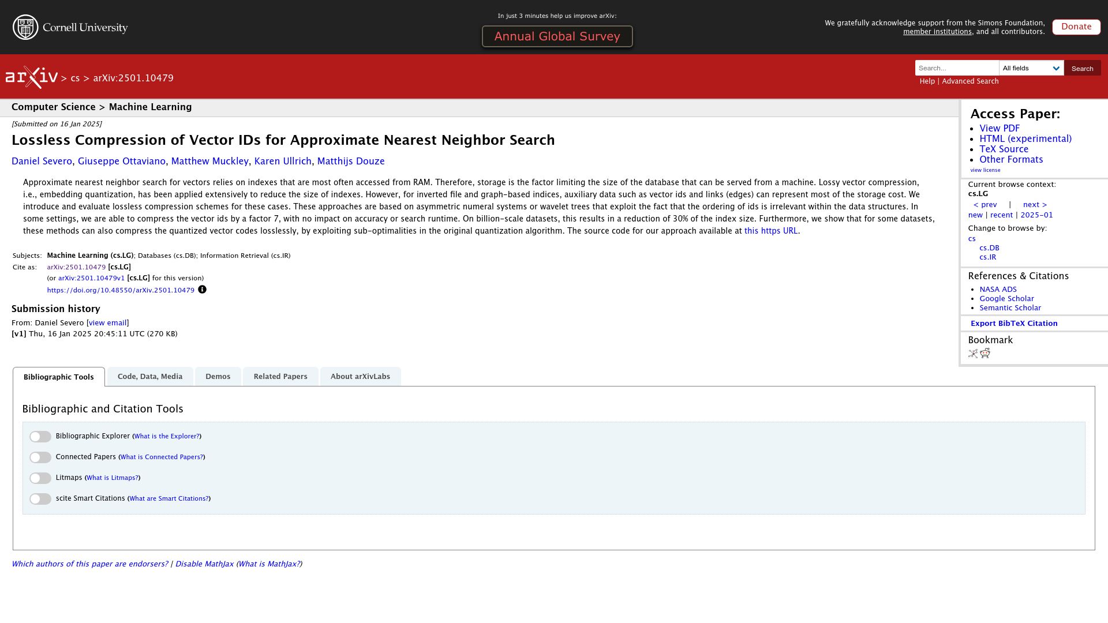Screen dimensions: 1108x623
Task: Click the arXiv logo
Action: [32, 77]
